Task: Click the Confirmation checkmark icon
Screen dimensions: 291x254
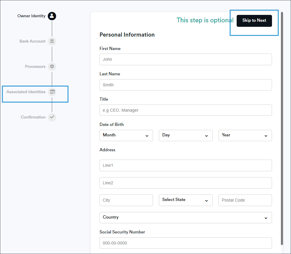Action: coord(52,117)
